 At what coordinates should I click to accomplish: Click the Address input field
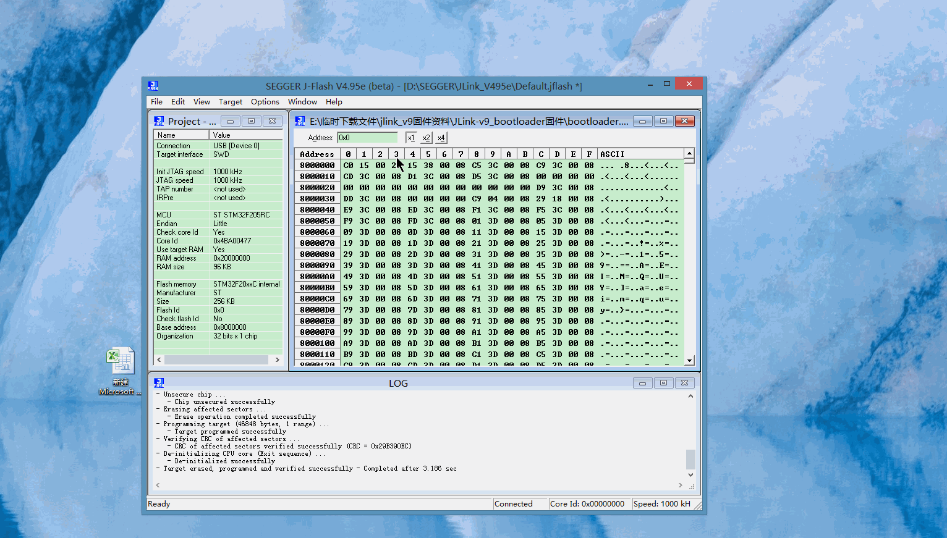368,138
